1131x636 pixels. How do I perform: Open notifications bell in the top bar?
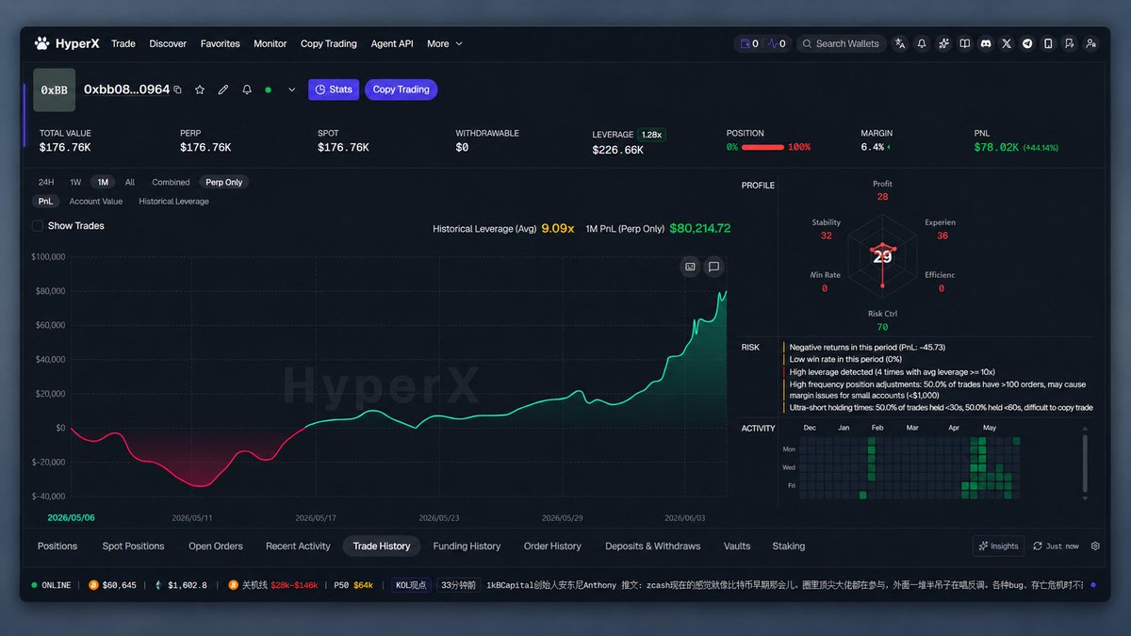click(x=922, y=43)
